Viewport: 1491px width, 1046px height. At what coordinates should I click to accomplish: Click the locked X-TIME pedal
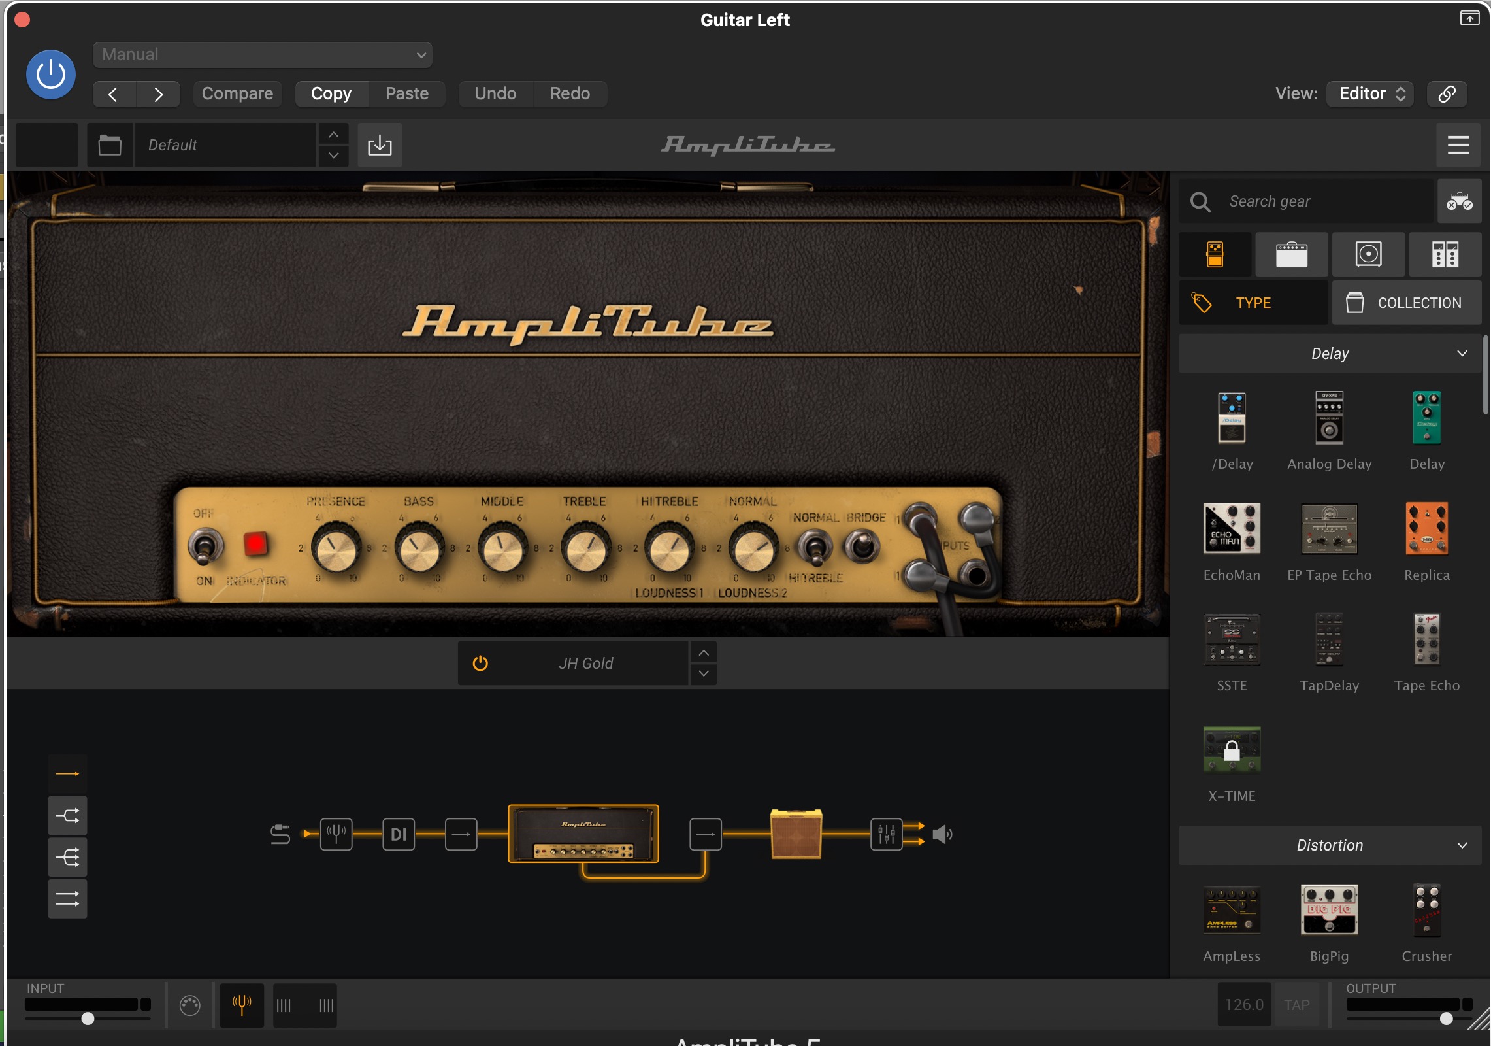1232,749
